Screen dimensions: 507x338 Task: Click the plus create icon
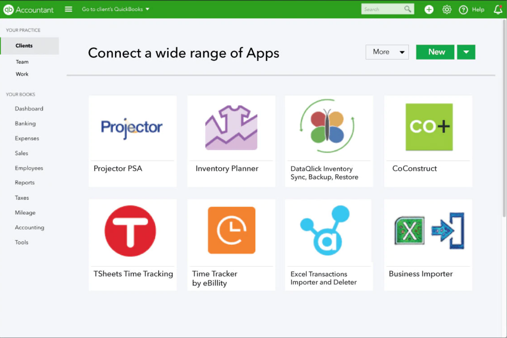click(429, 10)
